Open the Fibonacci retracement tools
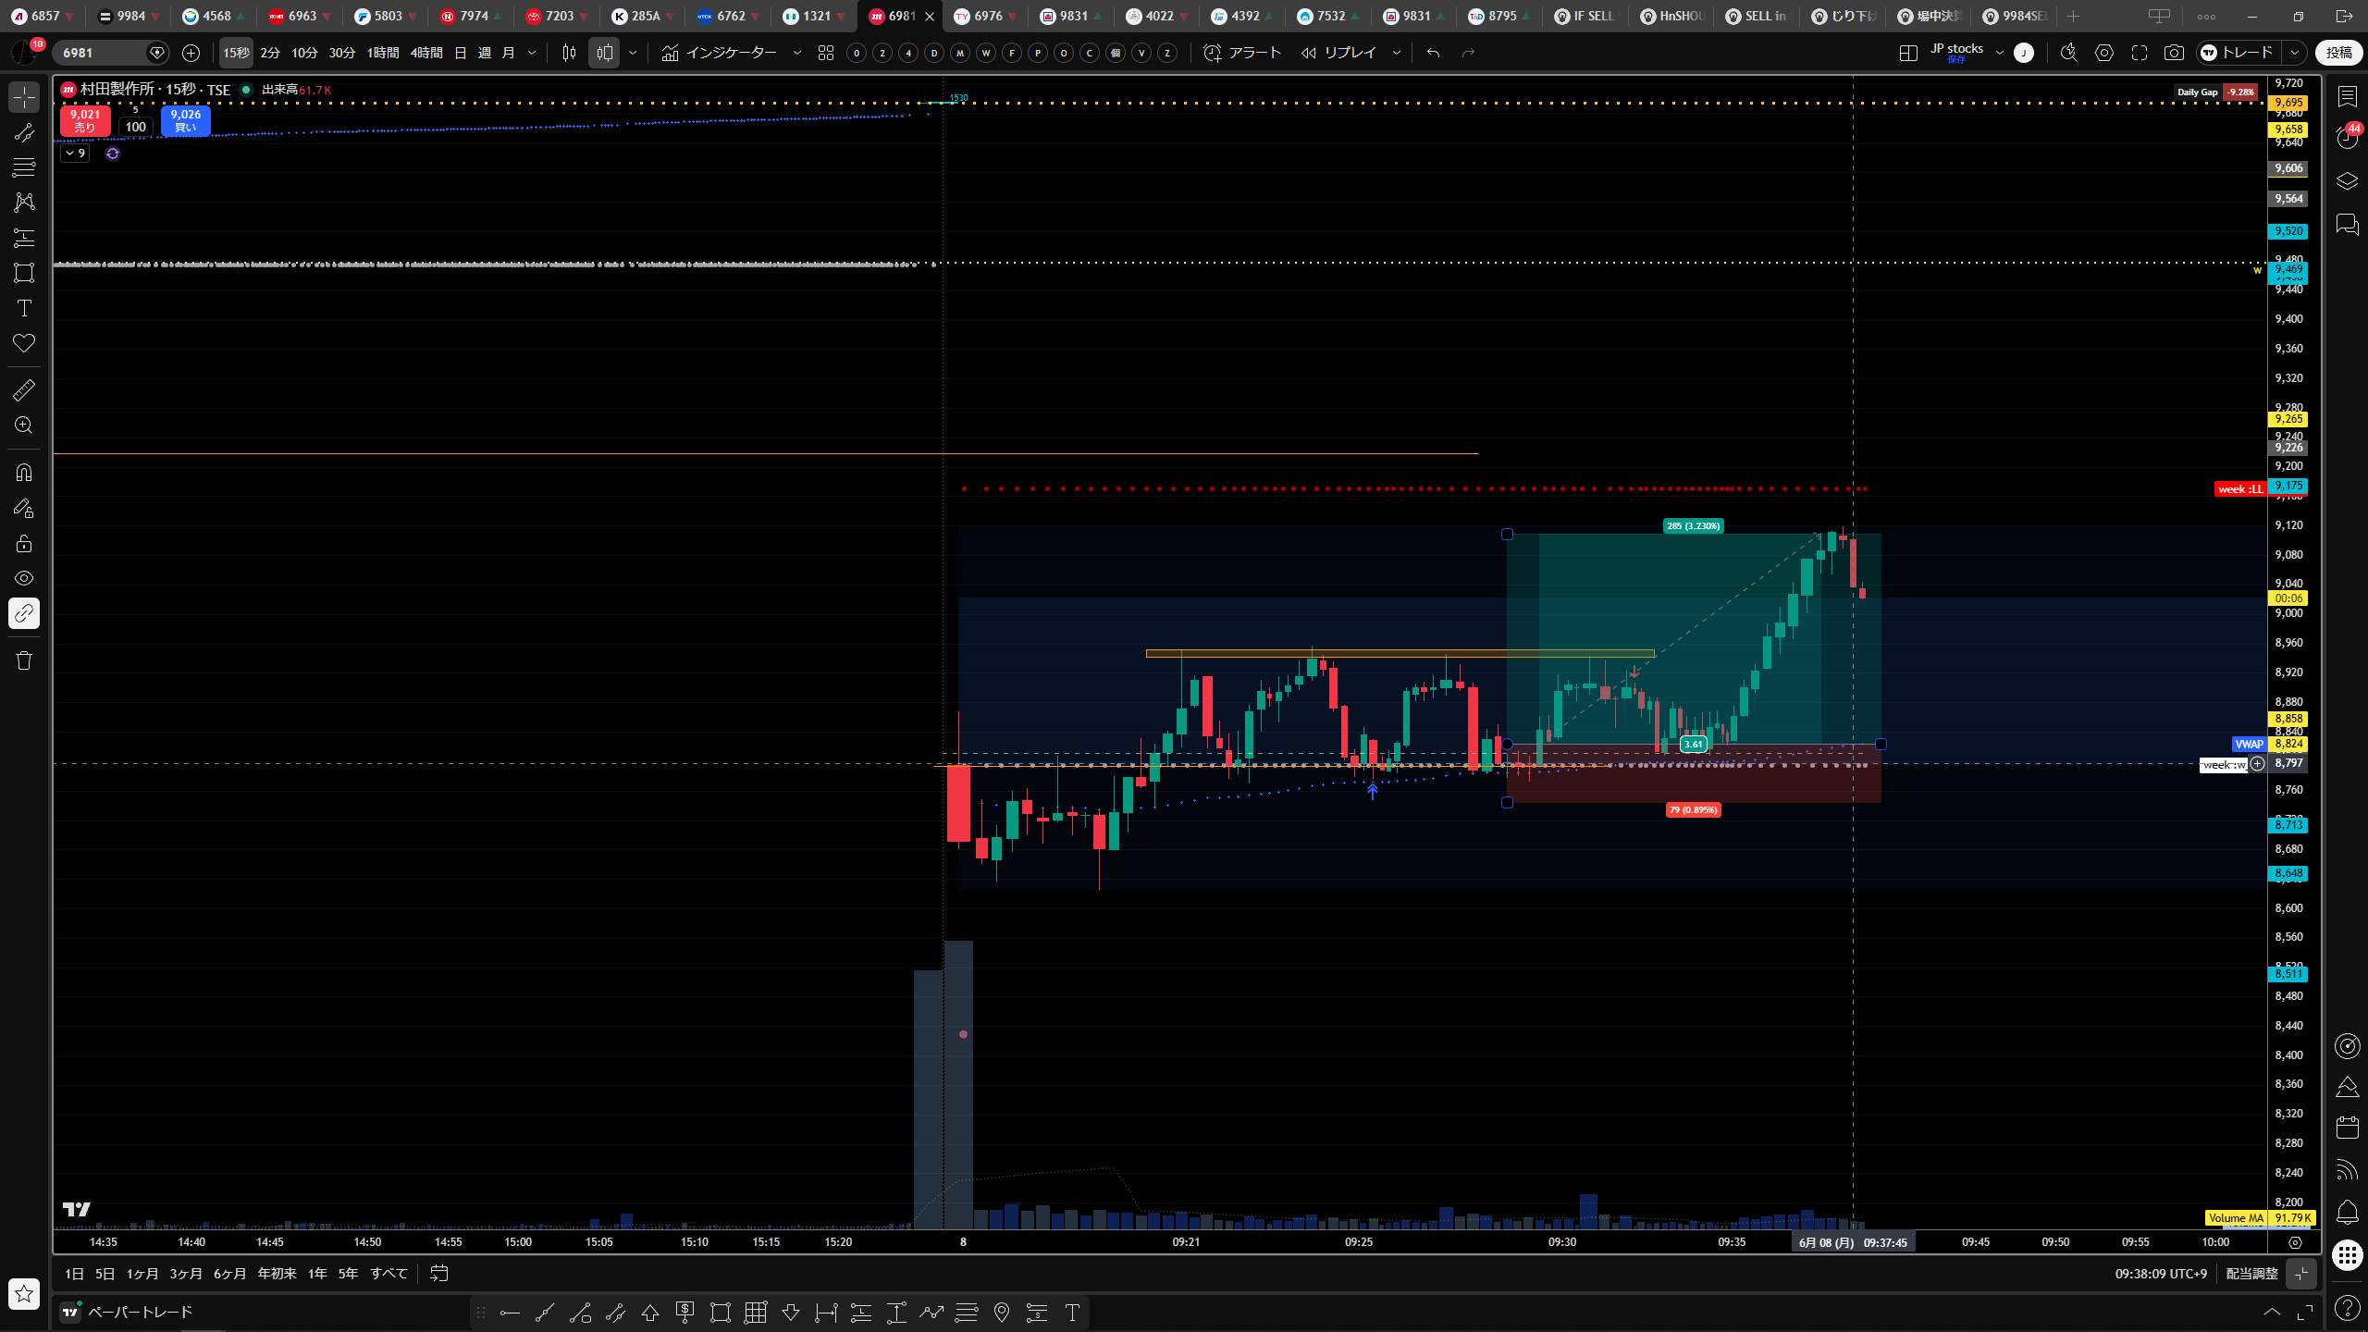 tap(24, 167)
